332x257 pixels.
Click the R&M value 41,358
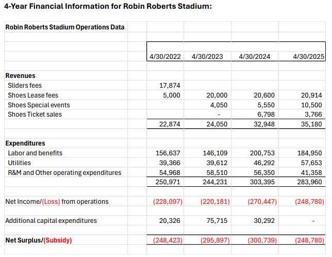pos(311,173)
